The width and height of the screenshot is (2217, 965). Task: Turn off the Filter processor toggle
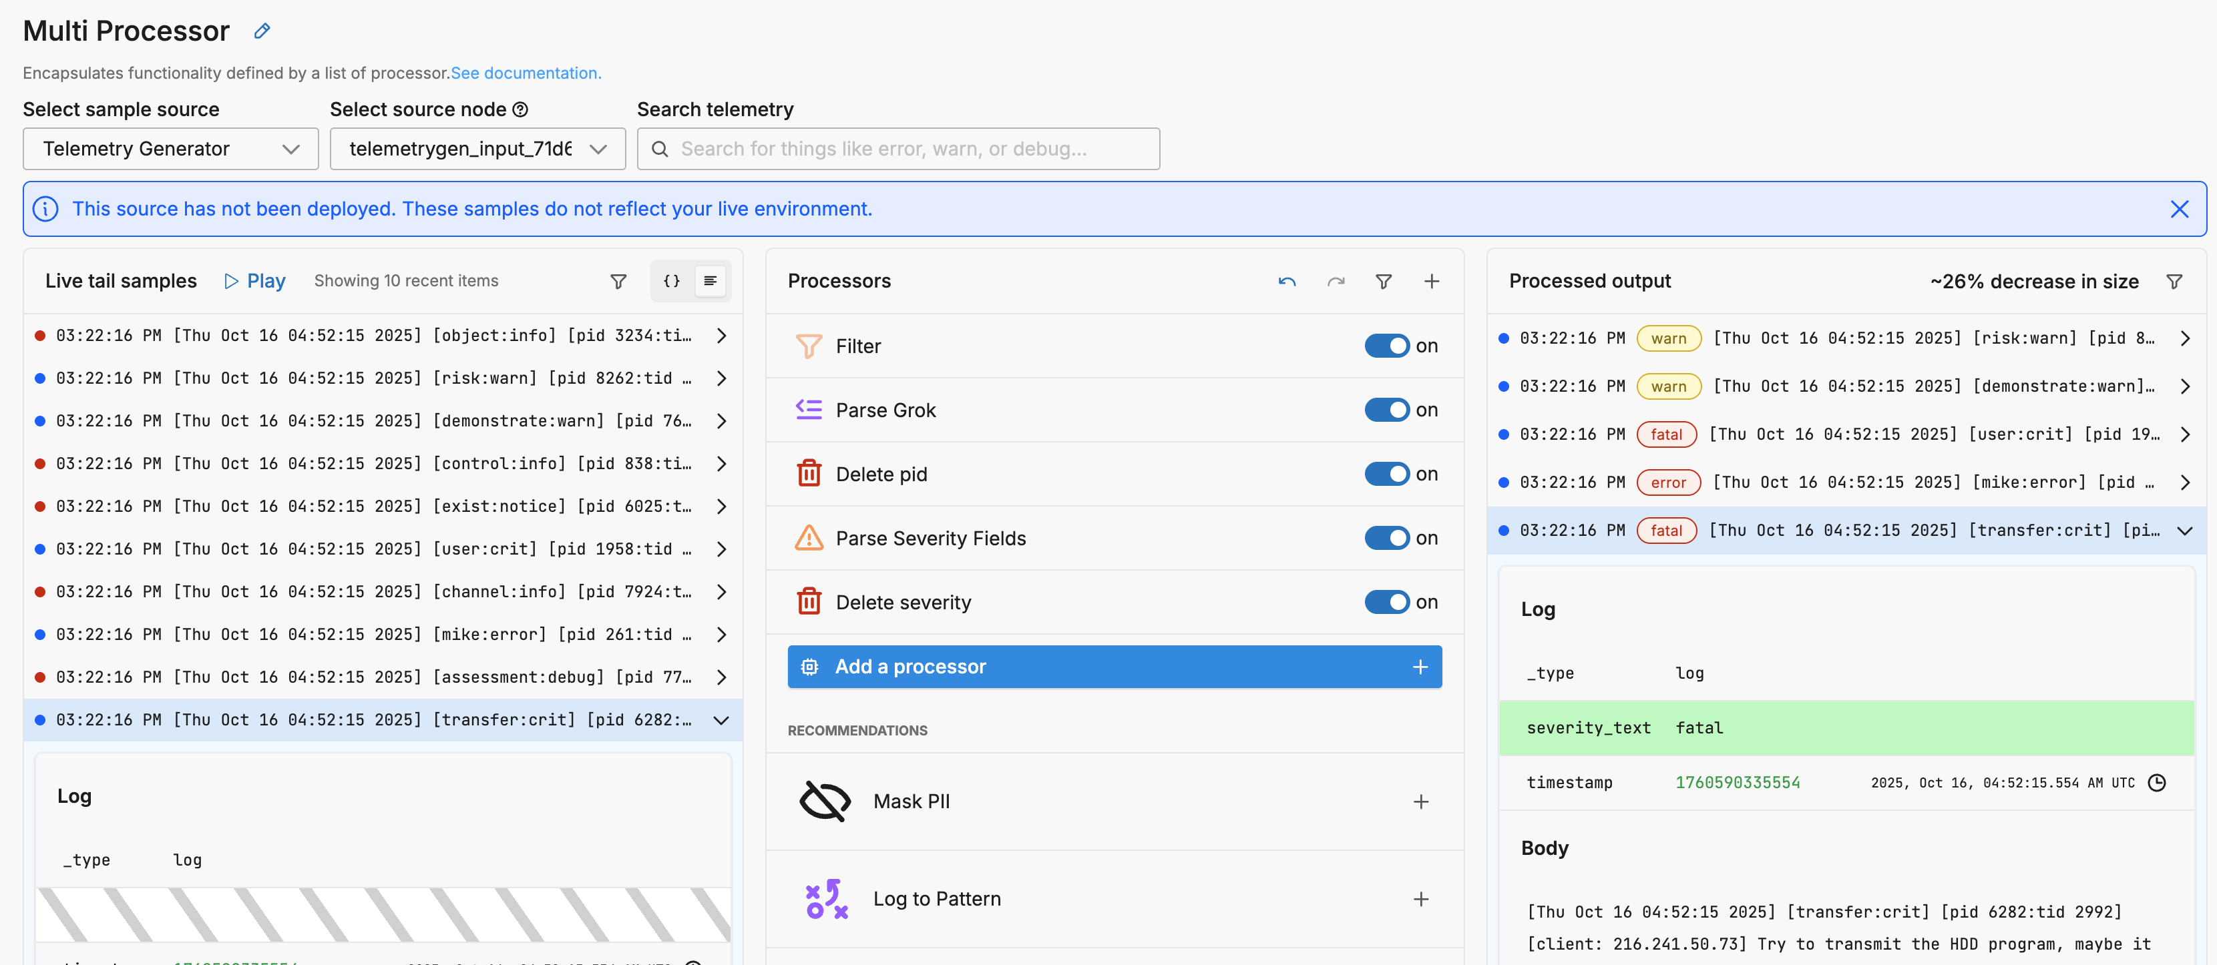tap(1386, 346)
